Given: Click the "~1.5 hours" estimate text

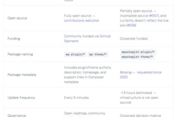Looking at the screenshot, I should tap(128, 93).
